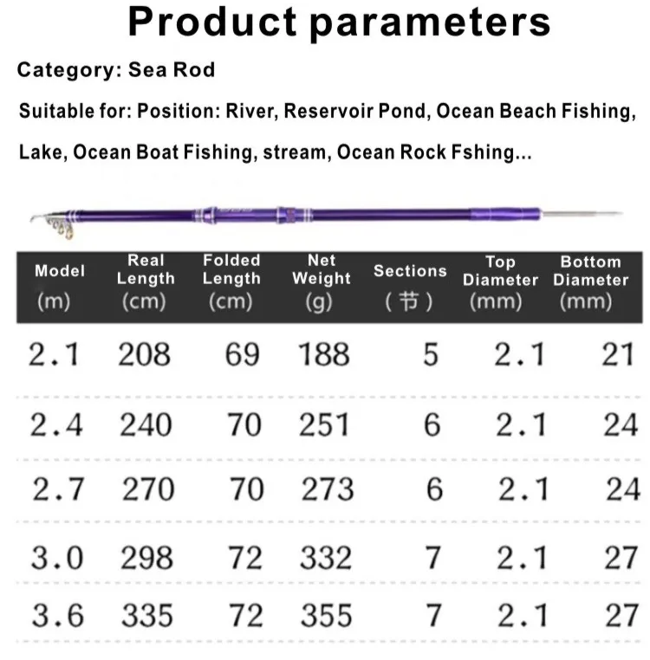Click the Bottom Diameter (mm) column header

tap(590, 283)
